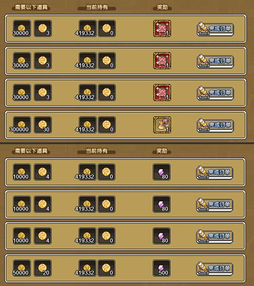The image size is (254, 286).
Task: Click the 30000 gold icon in second order
Action: pos(22,61)
